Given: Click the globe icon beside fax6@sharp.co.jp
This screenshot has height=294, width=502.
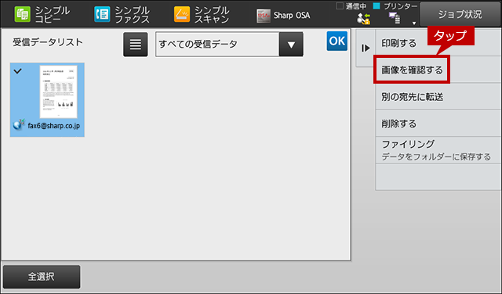Looking at the screenshot, I should 19,125.
